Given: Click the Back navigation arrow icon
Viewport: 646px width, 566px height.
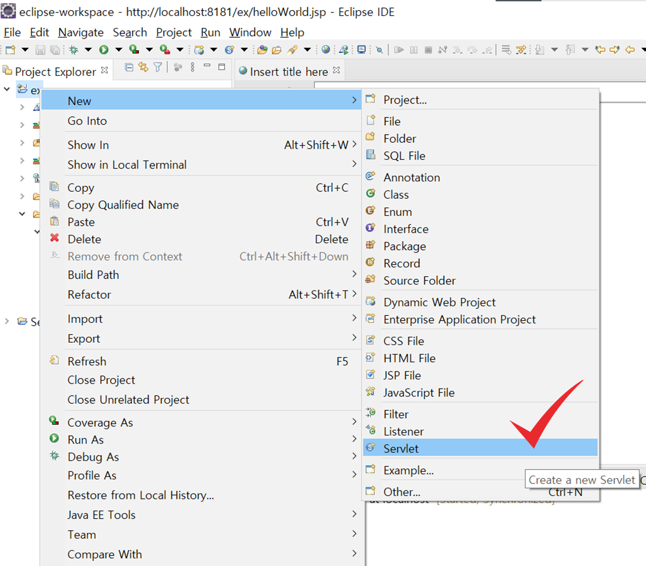Looking at the screenshot, I should (630, 50).
